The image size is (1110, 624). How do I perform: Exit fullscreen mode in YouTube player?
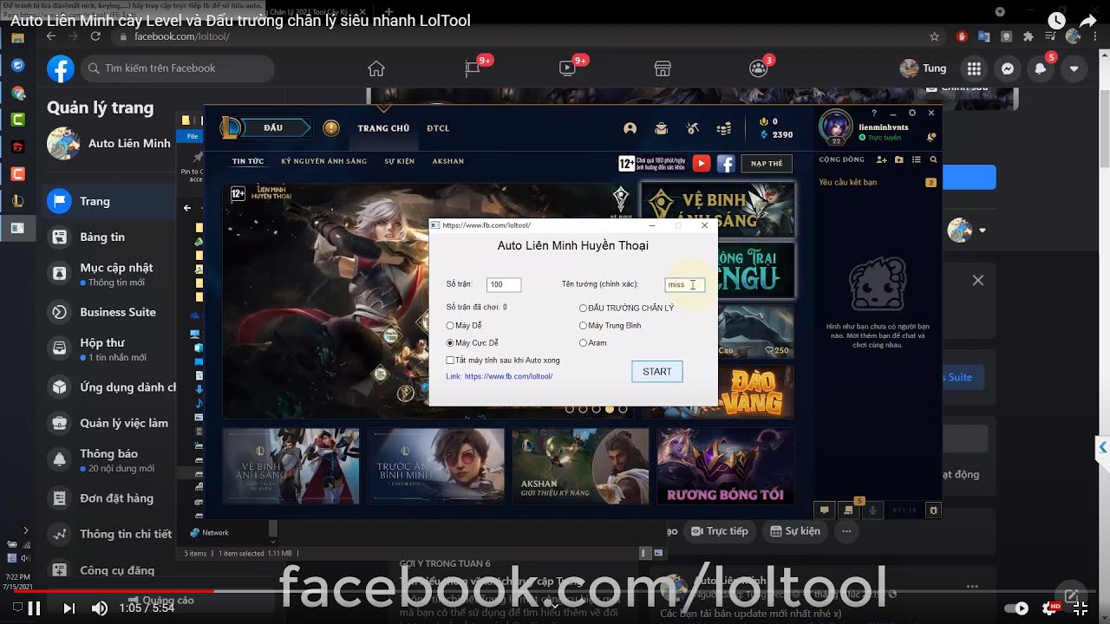(x=1080, y=608)
